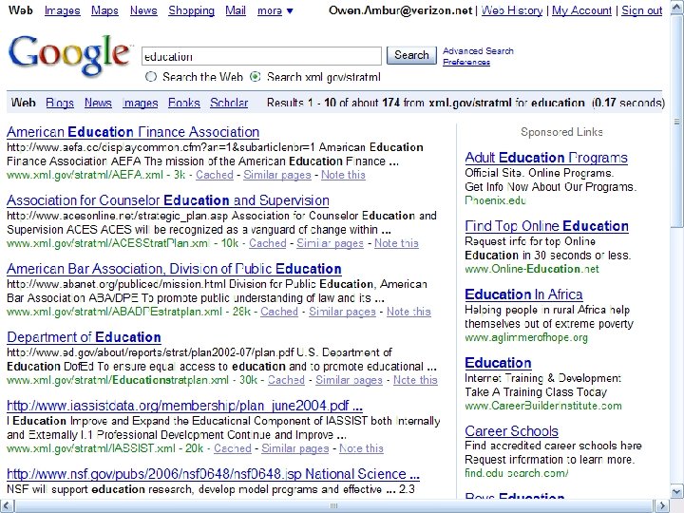This screenshot has width=684, height=513.
Task: Open search Preferences
Action: click(466, 62)
